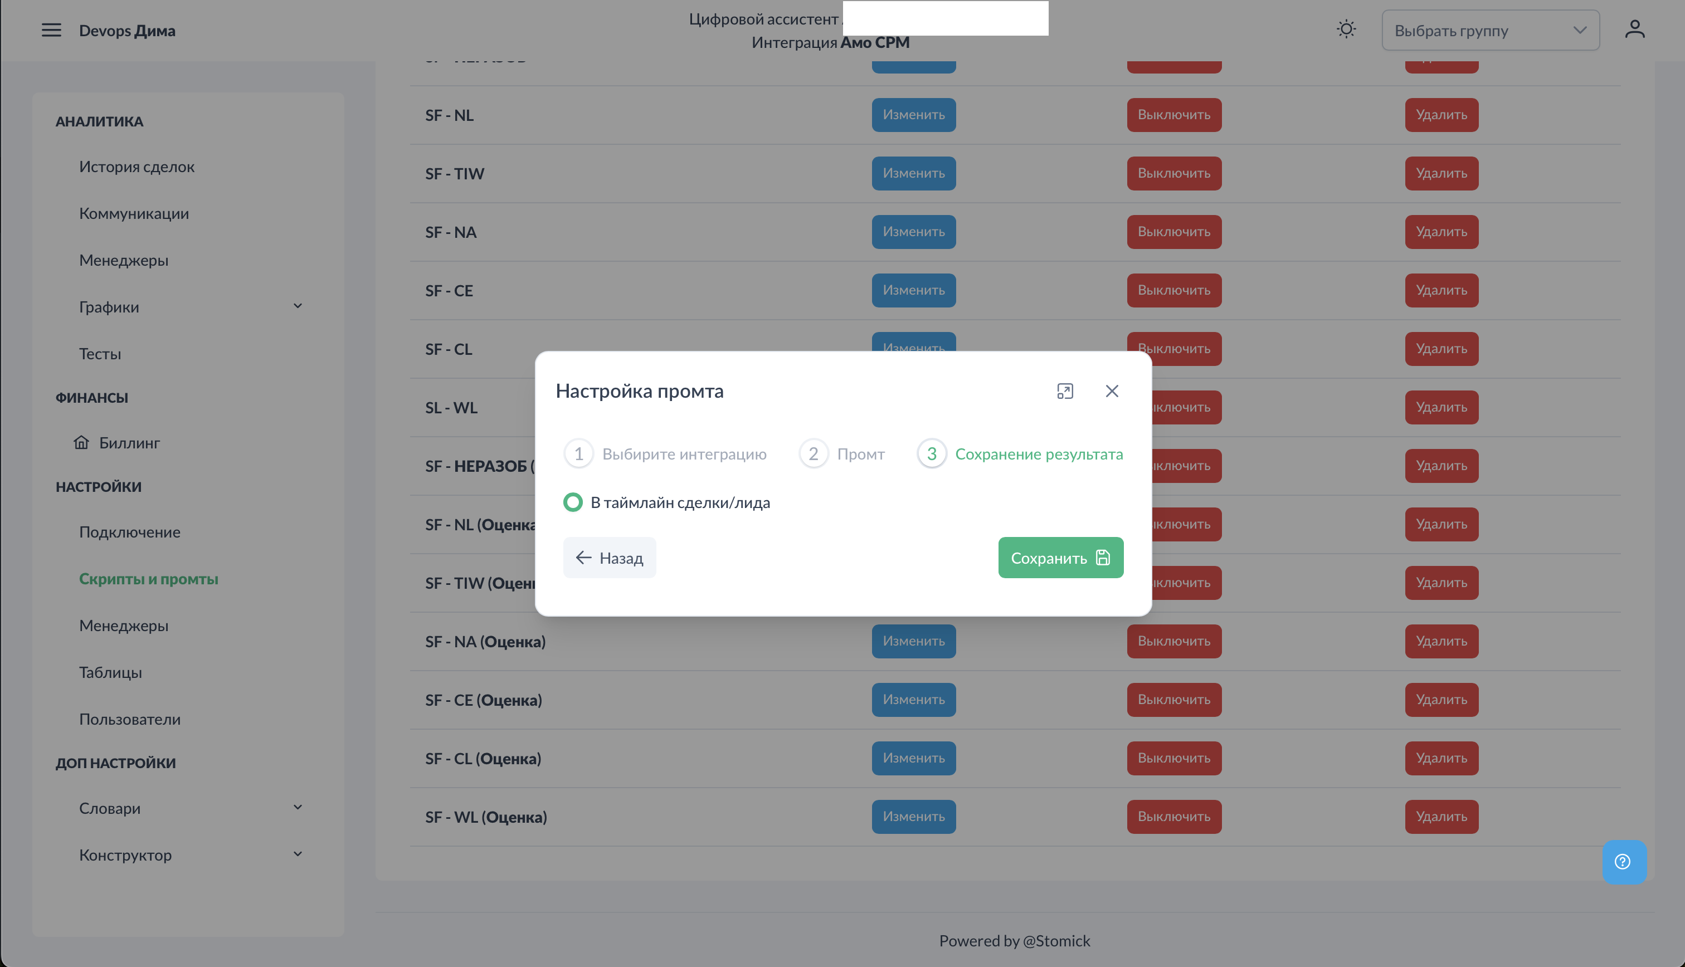
Task: Click Изменить for the SF - NL row
Action: pos(913,115)
